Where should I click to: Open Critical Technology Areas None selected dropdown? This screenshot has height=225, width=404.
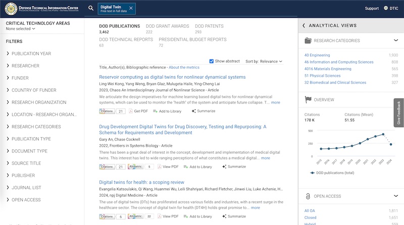pos(21,29)
